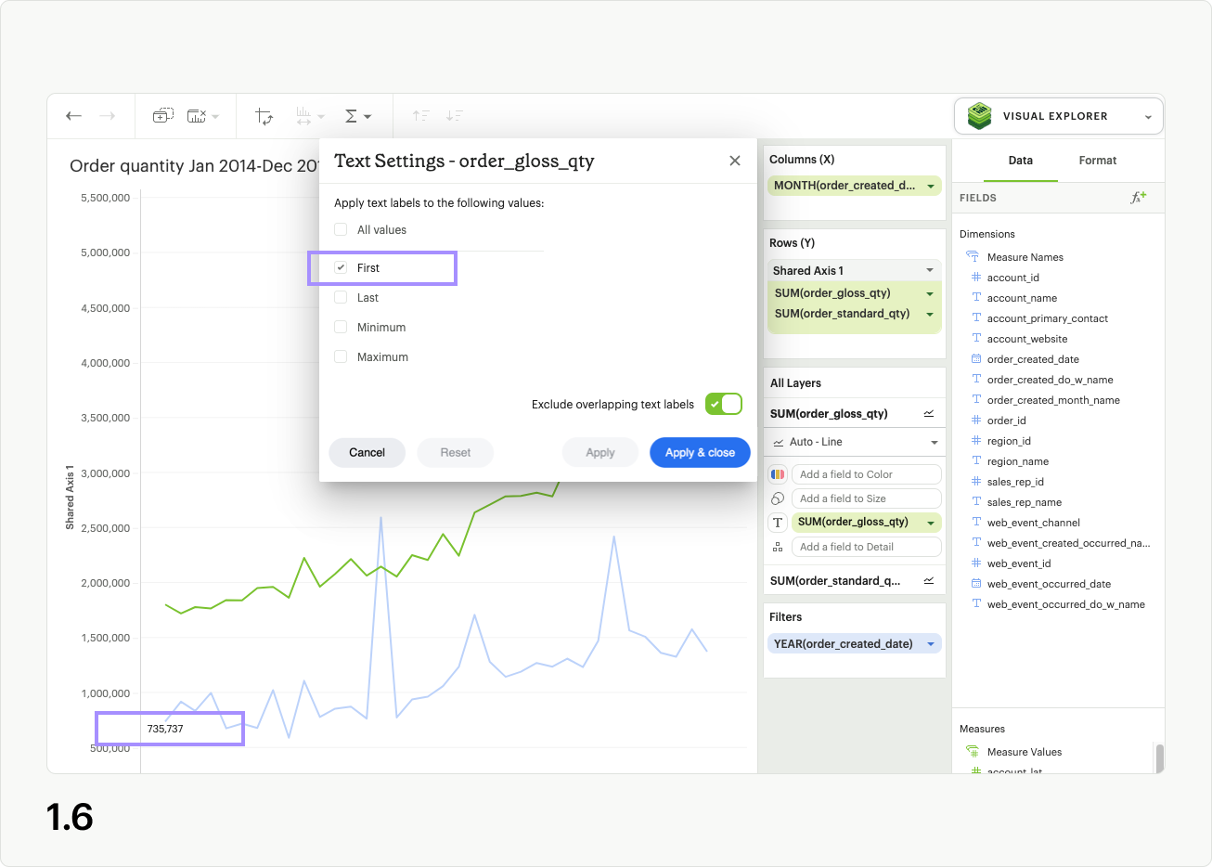Open the Visual Explorer workspace menu
The height and width of the screenshot is (867, 1212).
1149,115
